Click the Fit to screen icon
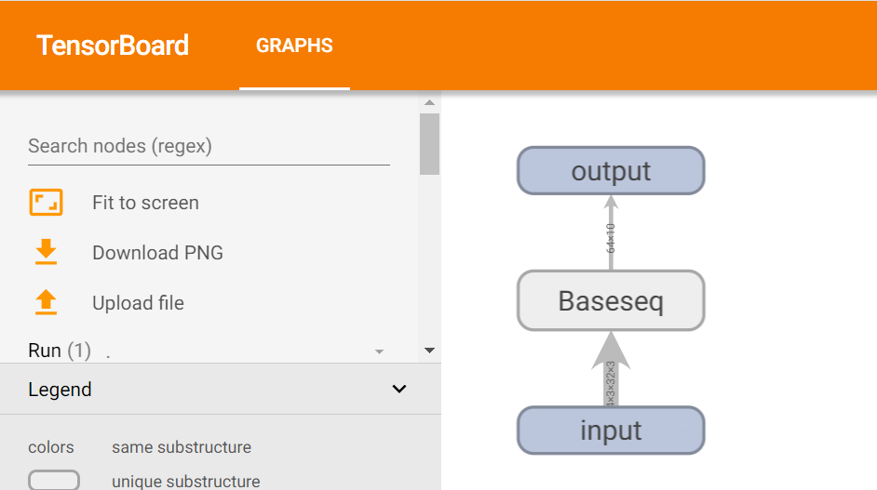The height and width of the screenshot is (490, 877). [46, 203]
